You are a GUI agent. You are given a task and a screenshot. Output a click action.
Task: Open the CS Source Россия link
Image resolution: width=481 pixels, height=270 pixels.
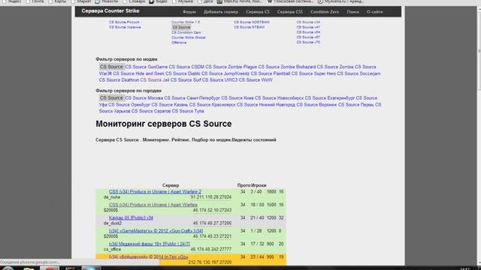click(x=124, y=22)
